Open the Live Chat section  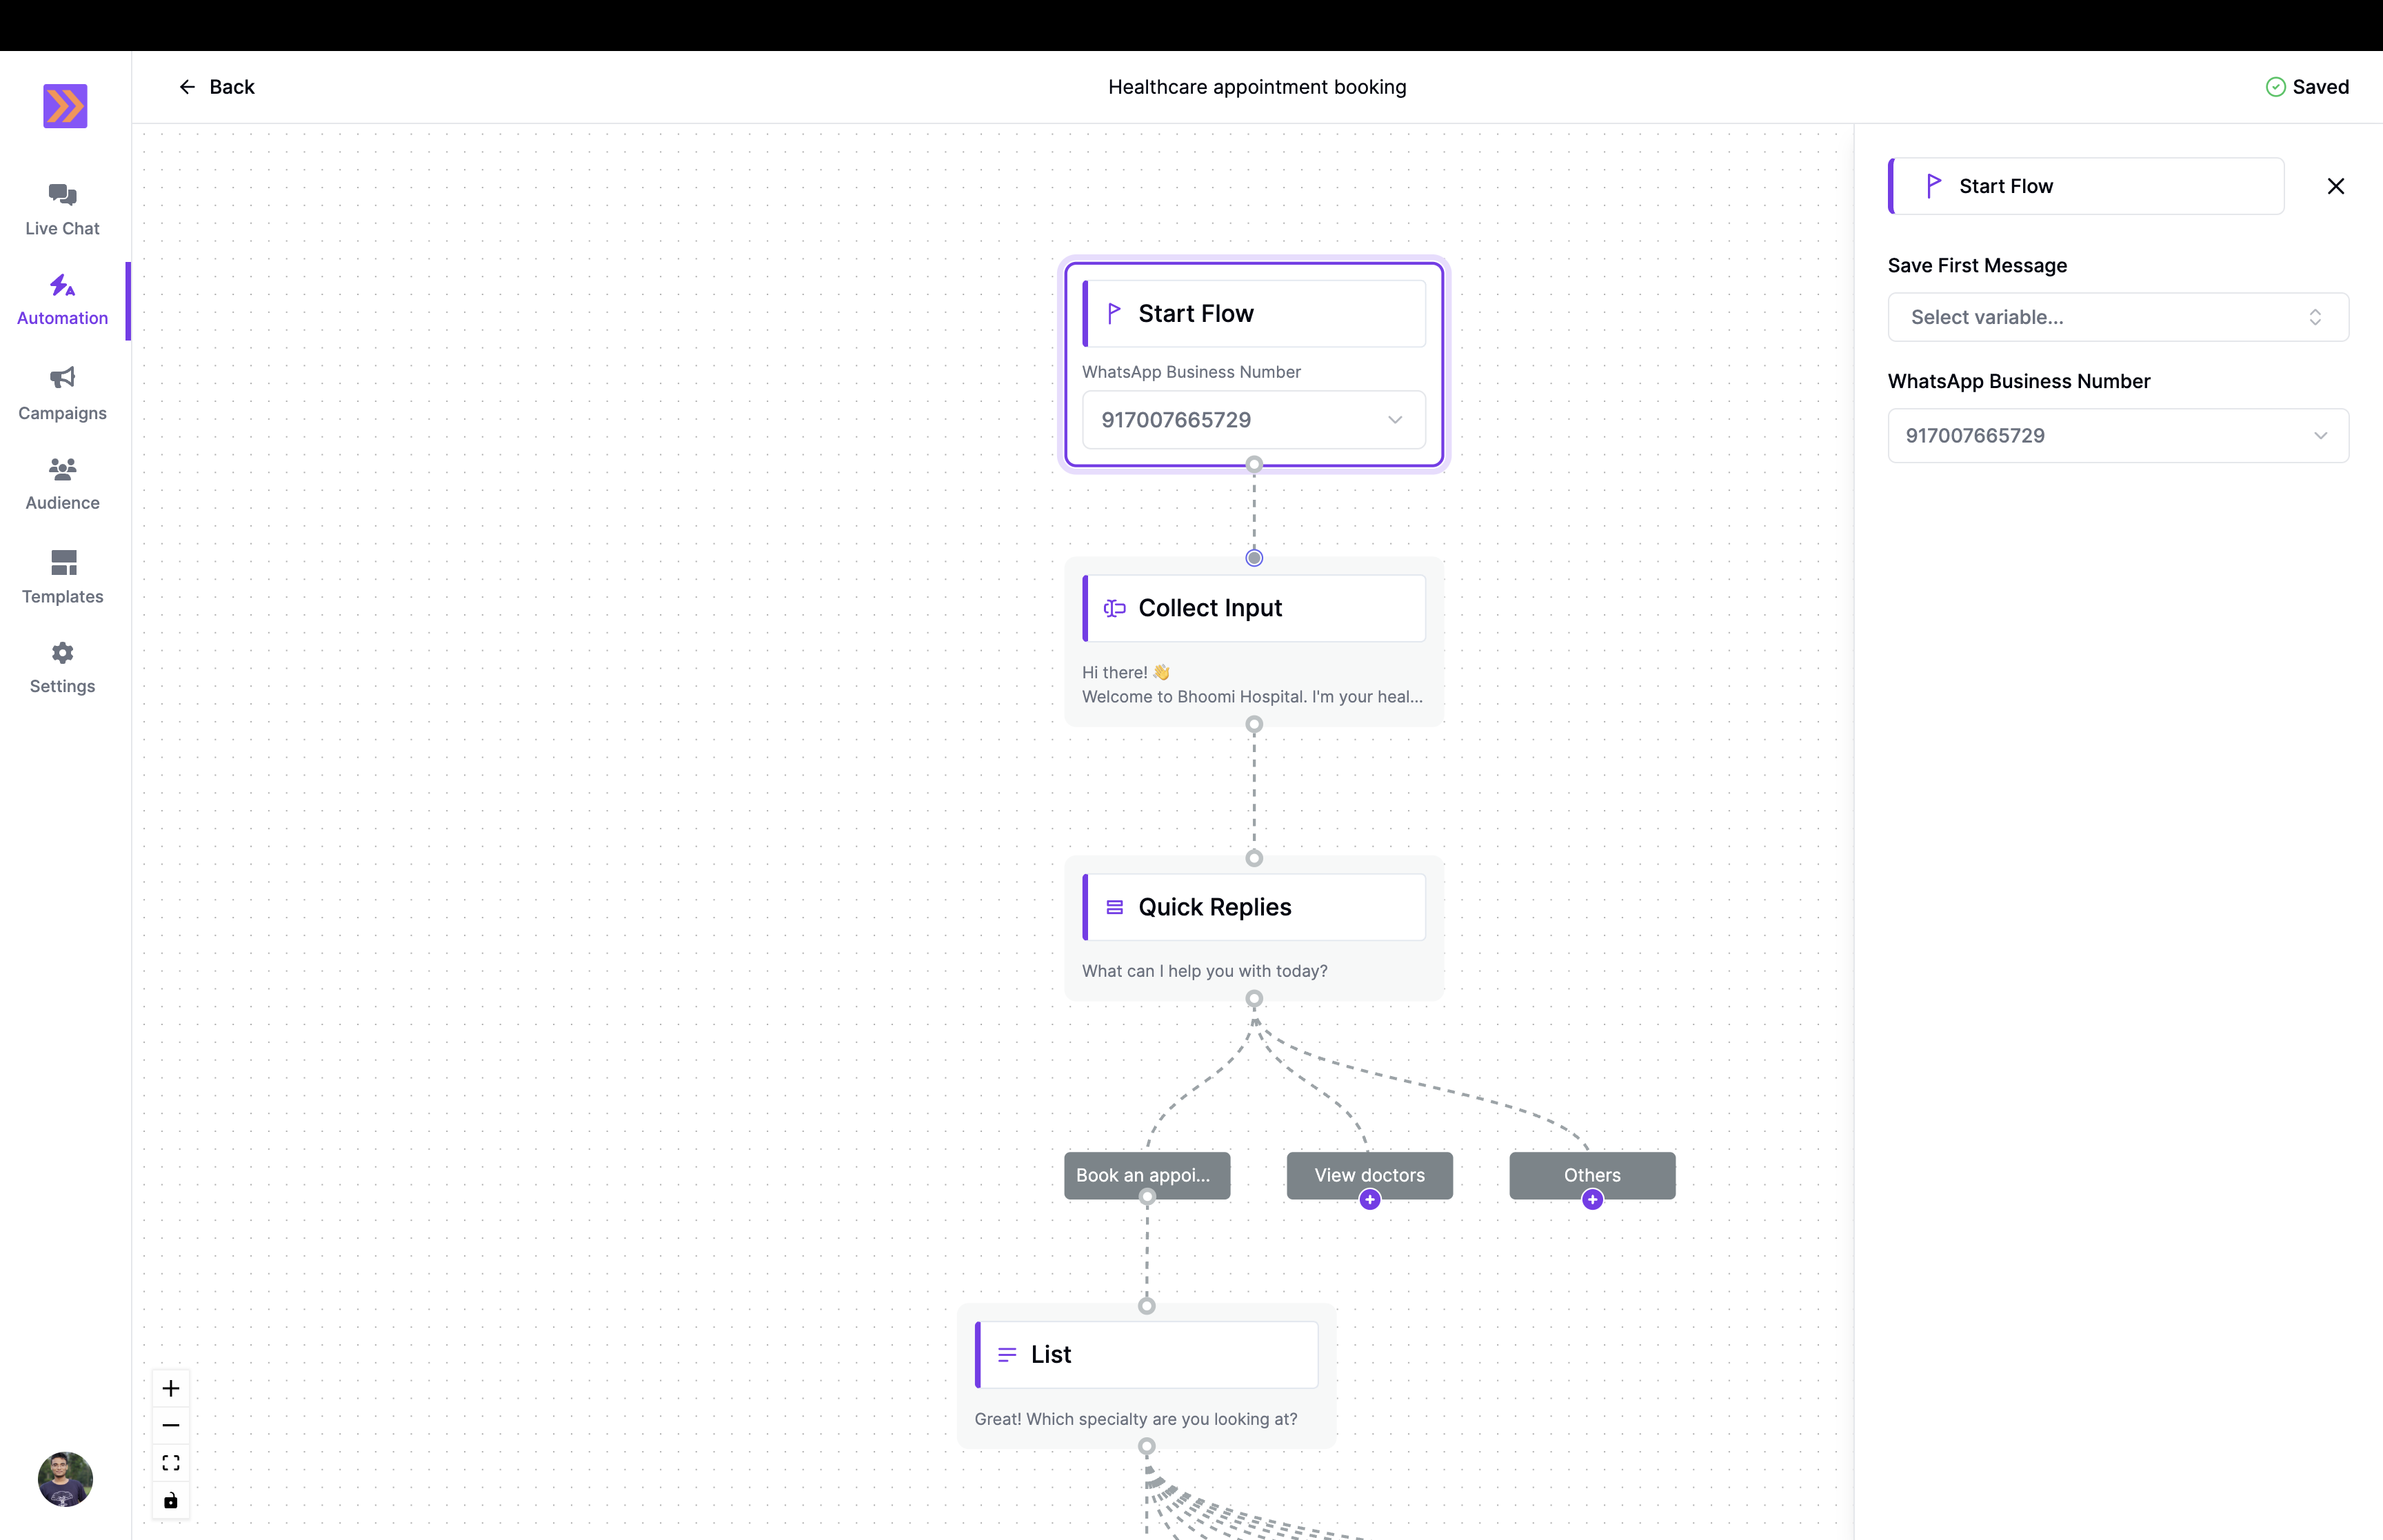click(x=61, y=207)
